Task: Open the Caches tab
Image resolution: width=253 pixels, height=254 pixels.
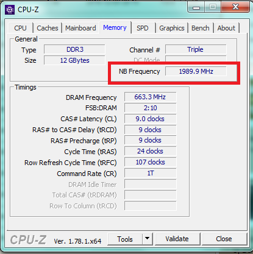Action: tap(48, 28)
